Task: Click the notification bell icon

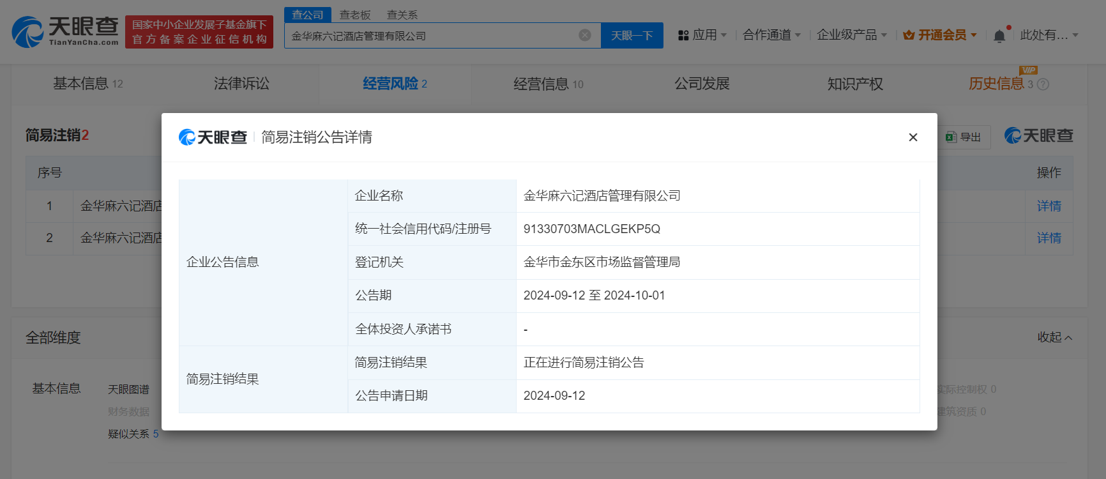Action: point(999,36)
